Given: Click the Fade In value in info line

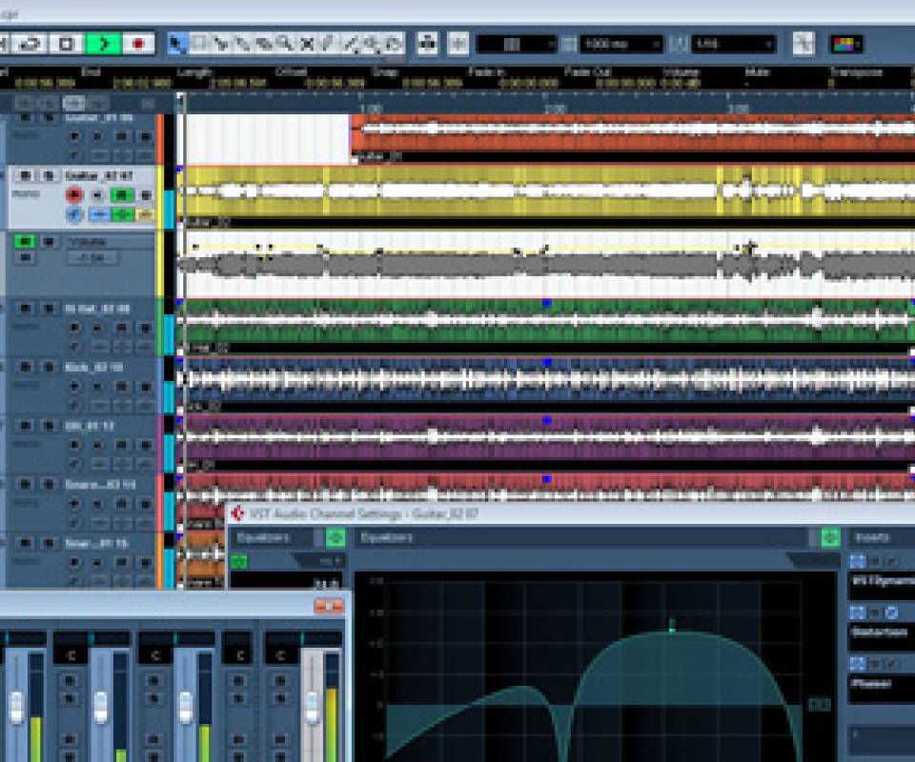Looking at the screenshot, I should [x=528, y=84].
